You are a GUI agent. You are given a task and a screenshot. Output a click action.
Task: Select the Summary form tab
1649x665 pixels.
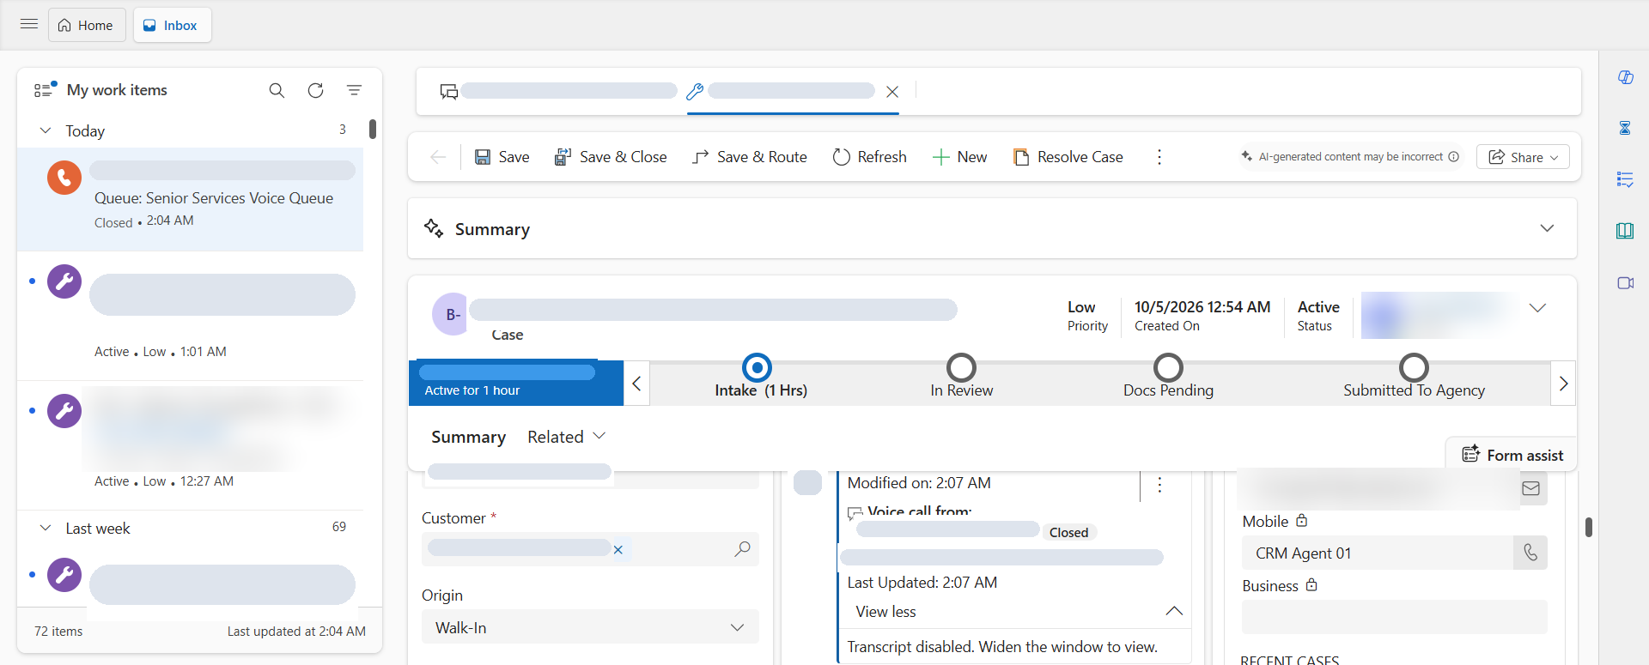coord(468,437)
